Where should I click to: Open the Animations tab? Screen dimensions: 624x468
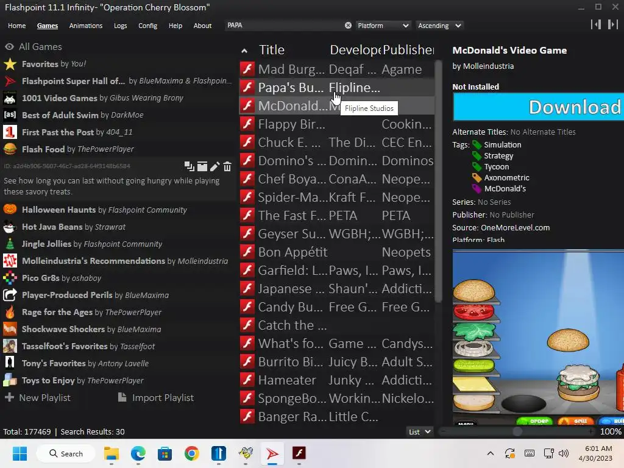pyautogui.click(x=85, y=26)
